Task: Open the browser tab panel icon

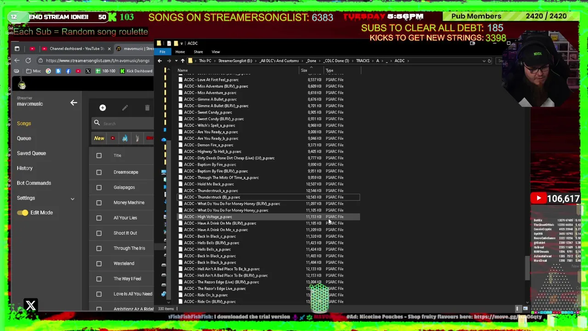Action: tap(17, 48)
